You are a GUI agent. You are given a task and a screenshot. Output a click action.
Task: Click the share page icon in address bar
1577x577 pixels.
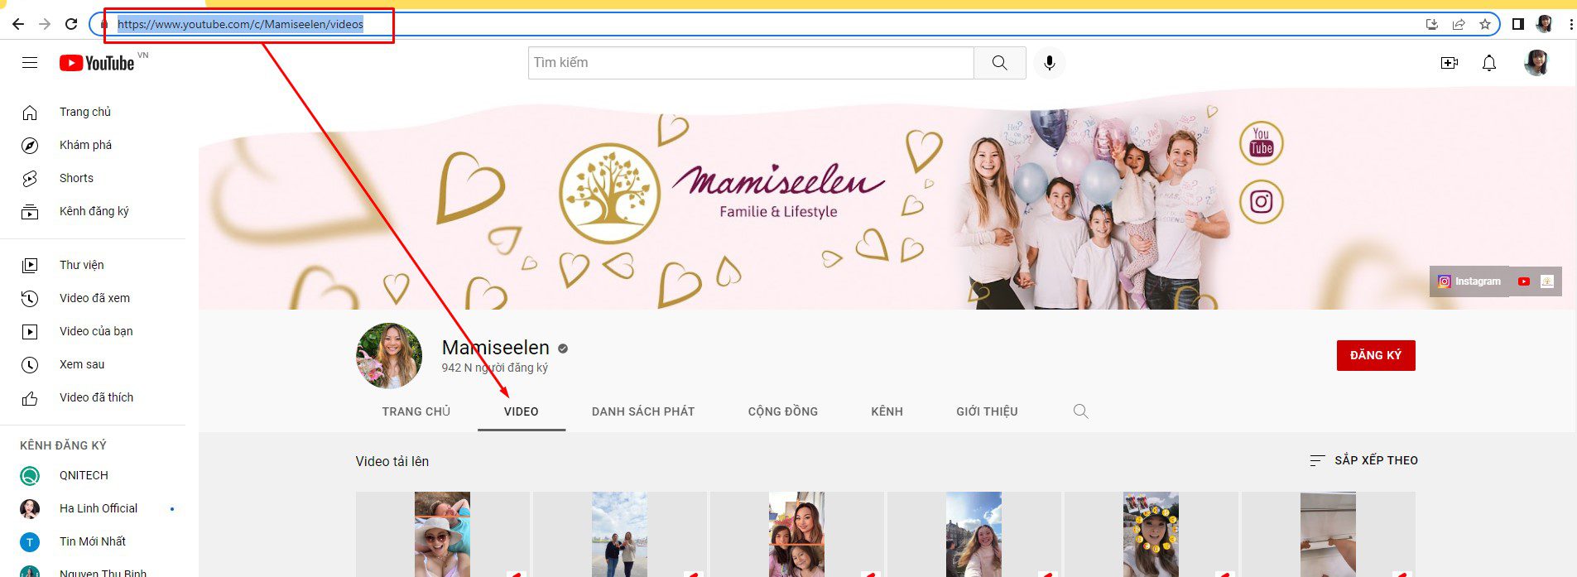click(1459, 24)
